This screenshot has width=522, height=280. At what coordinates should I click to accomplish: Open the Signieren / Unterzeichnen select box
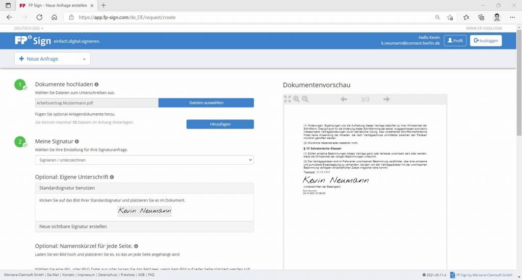pyautogui.click(x=144, y=160)
